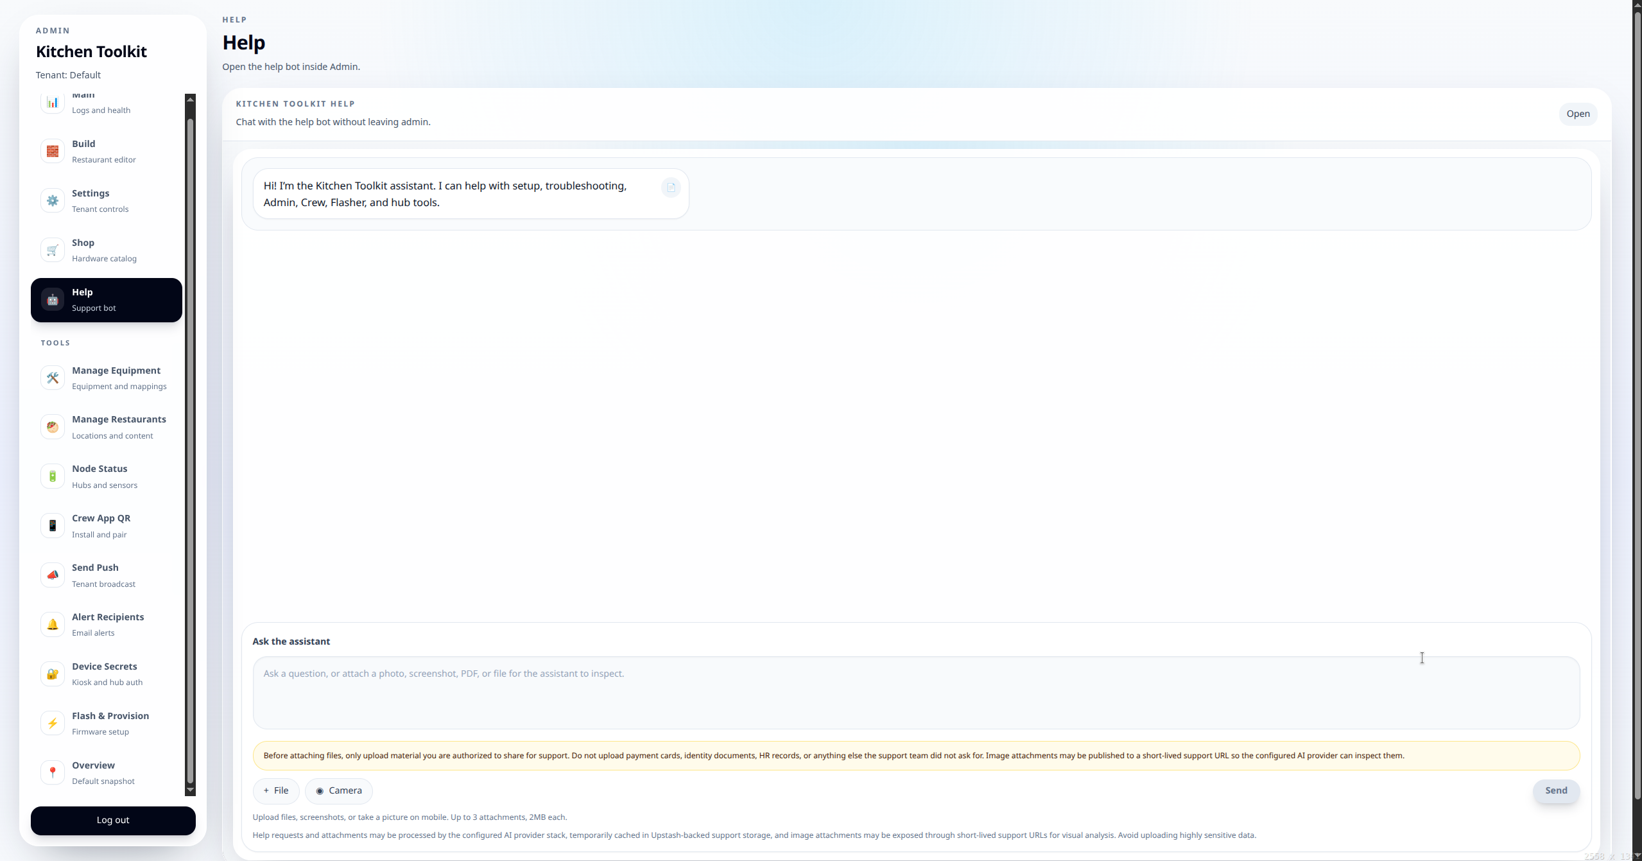The height and width of the screenshot is (861, 1642).
Task: Click the Manage Equipment tools icon
Action: (x=53, y=378)
